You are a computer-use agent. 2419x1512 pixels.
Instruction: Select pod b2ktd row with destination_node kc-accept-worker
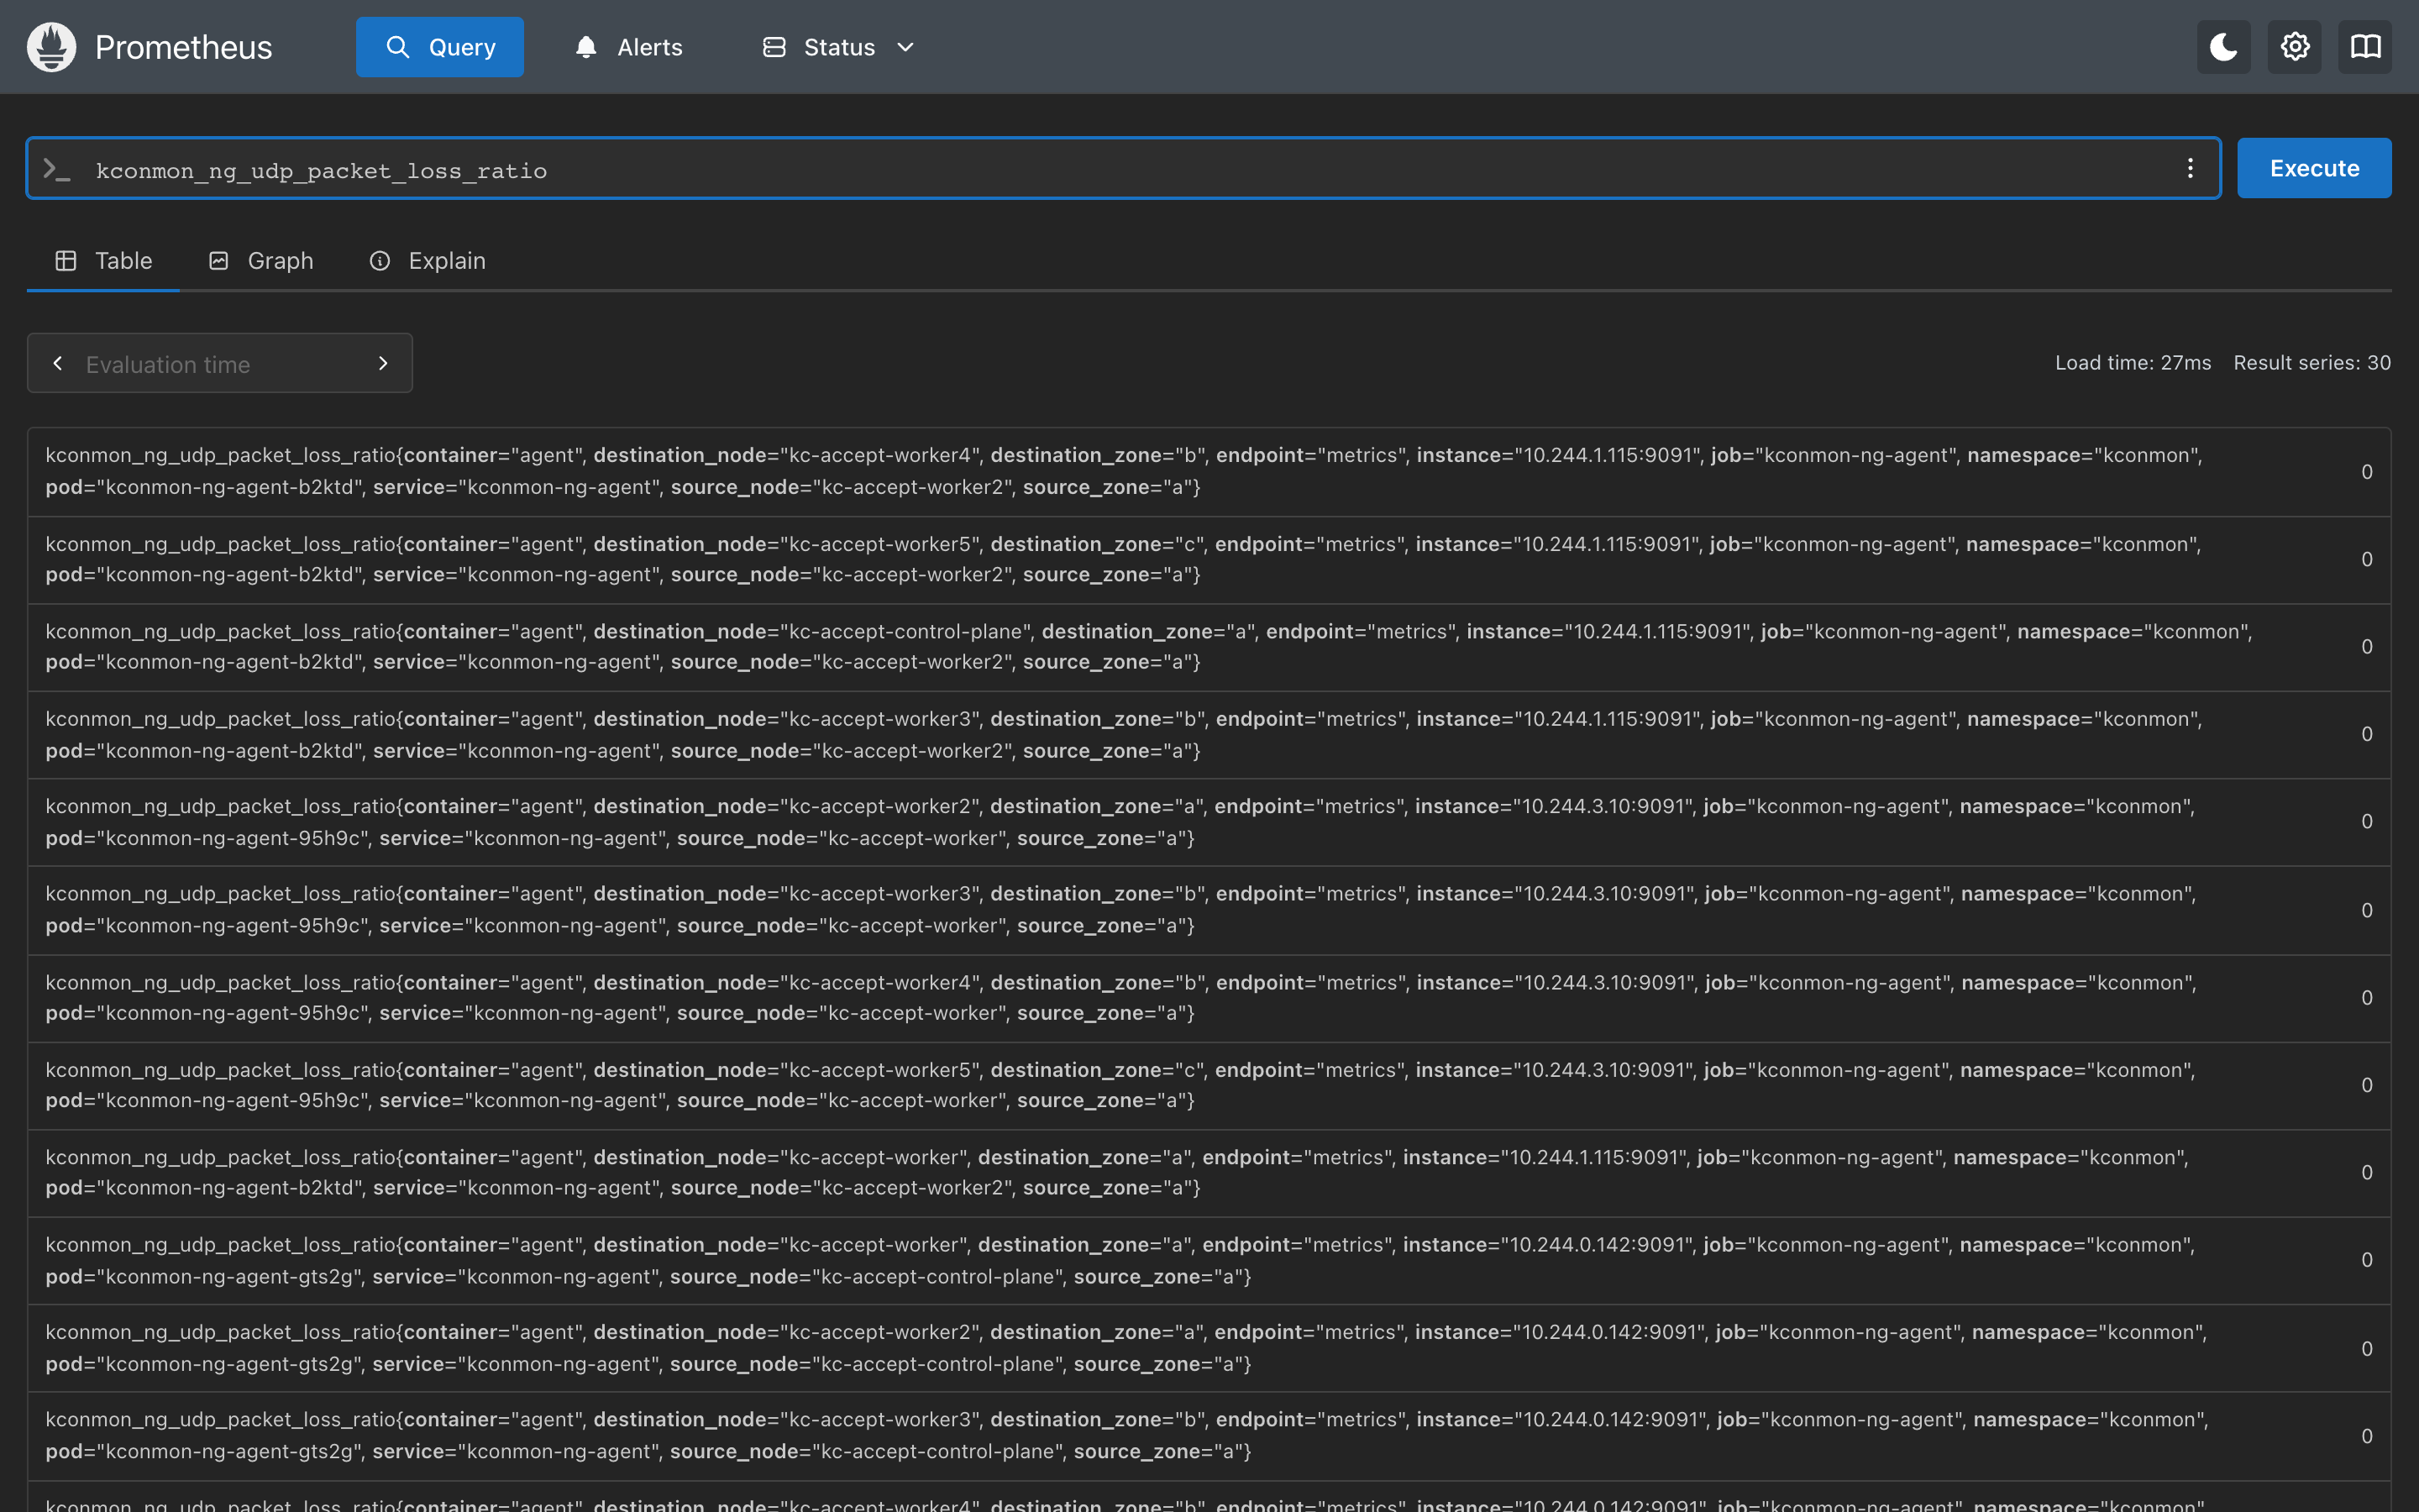click(x=1209, y=1173)
